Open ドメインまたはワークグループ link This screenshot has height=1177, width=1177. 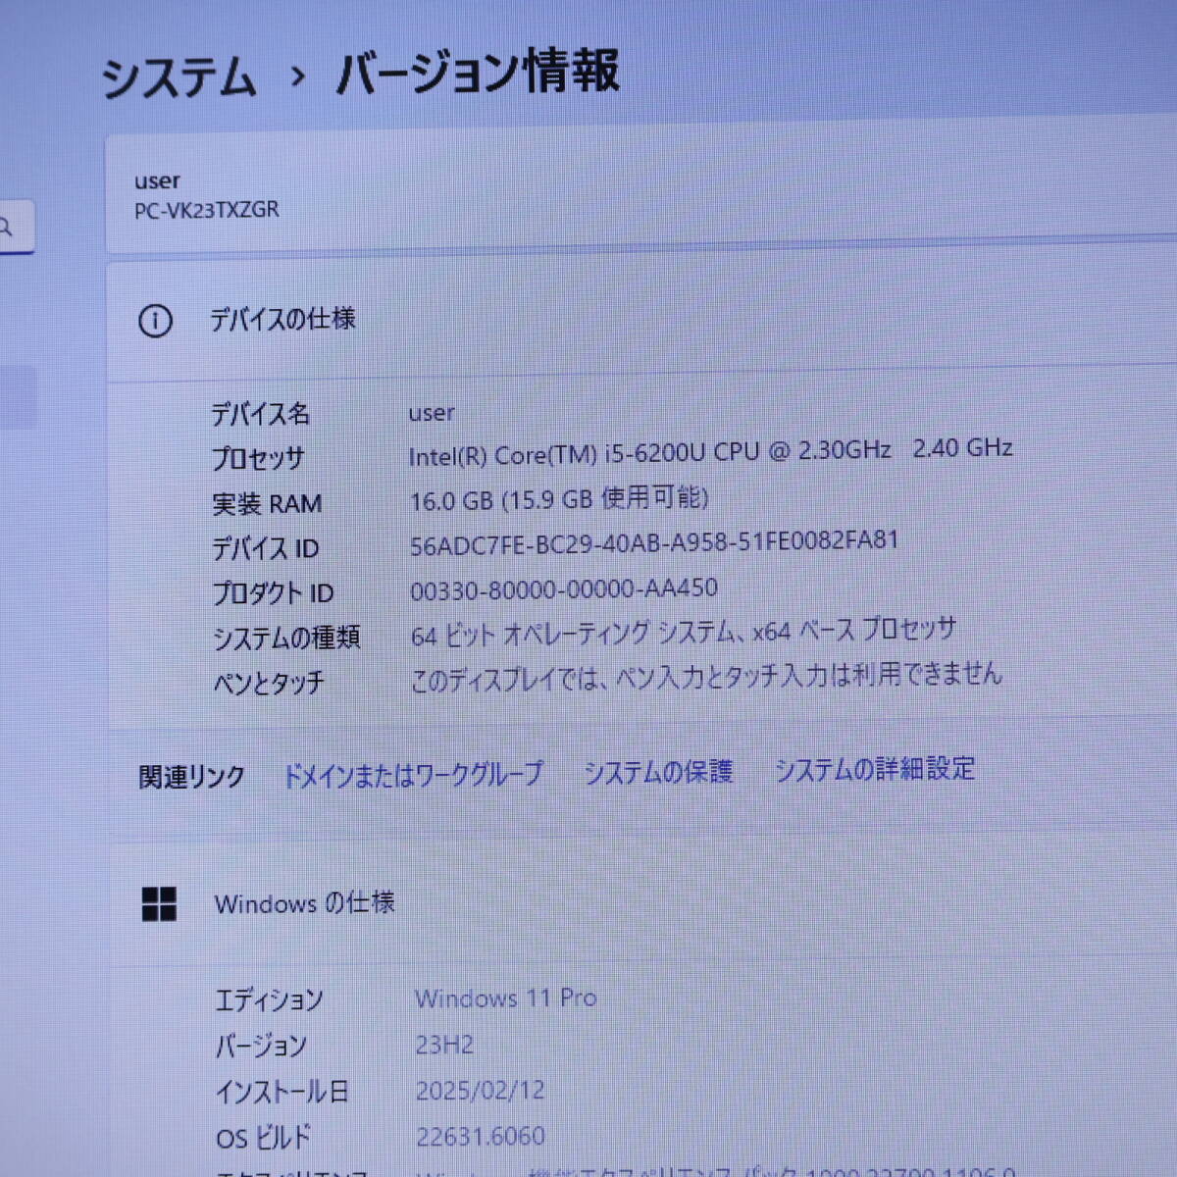point(413,774)
